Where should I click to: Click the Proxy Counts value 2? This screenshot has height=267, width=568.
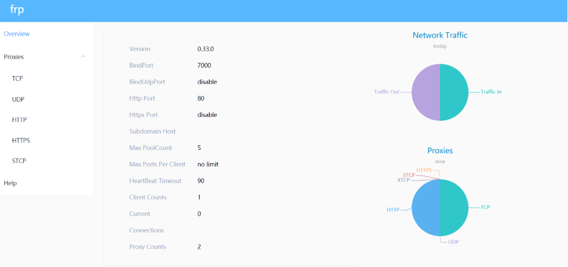pyautogui.click(x=199, y=247)
